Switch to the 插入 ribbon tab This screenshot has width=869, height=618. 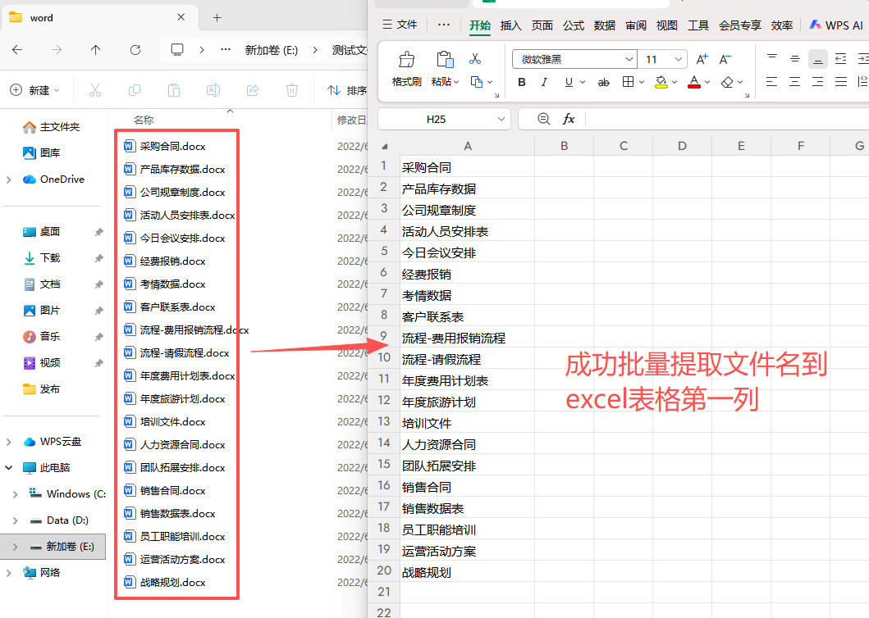[510, 25]
